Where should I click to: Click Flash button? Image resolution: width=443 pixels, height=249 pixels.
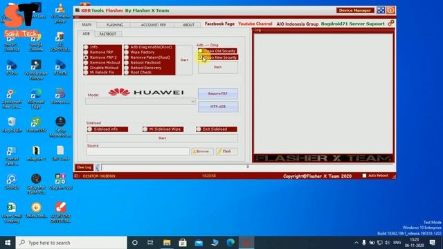point(227,151)
